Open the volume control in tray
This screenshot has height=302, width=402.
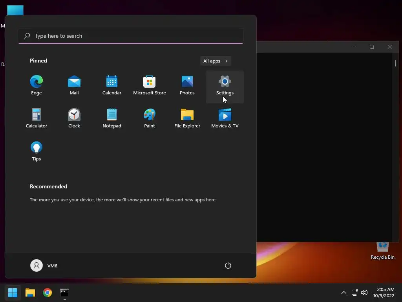click(364, 293)
